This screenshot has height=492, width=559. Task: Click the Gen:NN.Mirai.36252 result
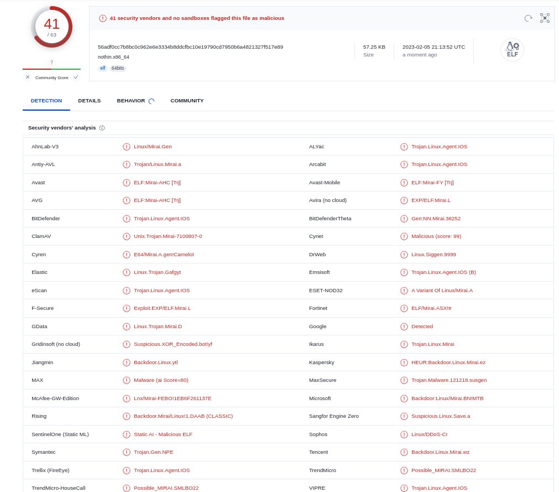tap(436, 219)
